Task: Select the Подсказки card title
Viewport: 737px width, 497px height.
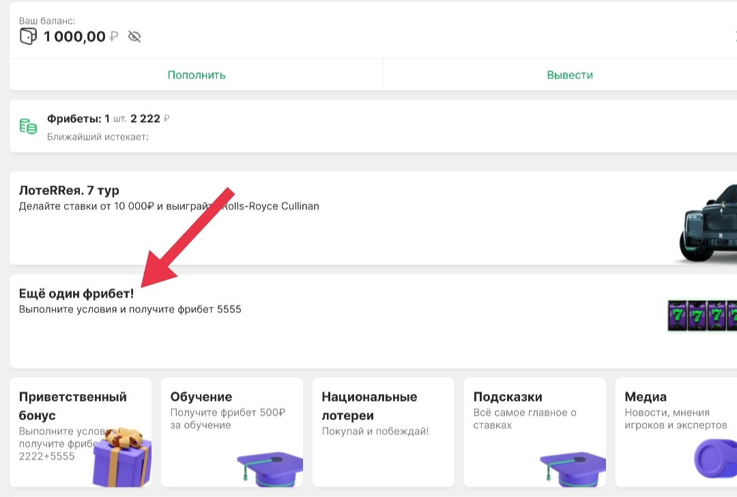Action: click(508, 397)
